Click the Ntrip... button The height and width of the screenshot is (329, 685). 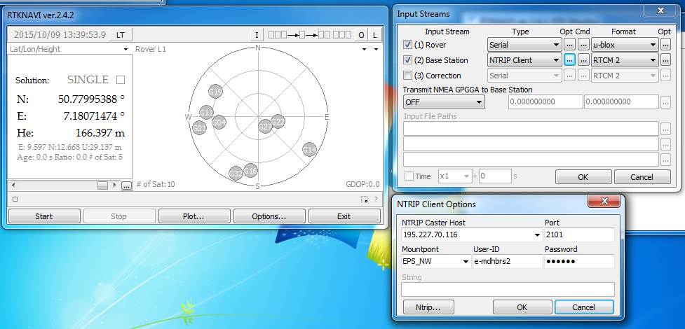tap(428, 307)
